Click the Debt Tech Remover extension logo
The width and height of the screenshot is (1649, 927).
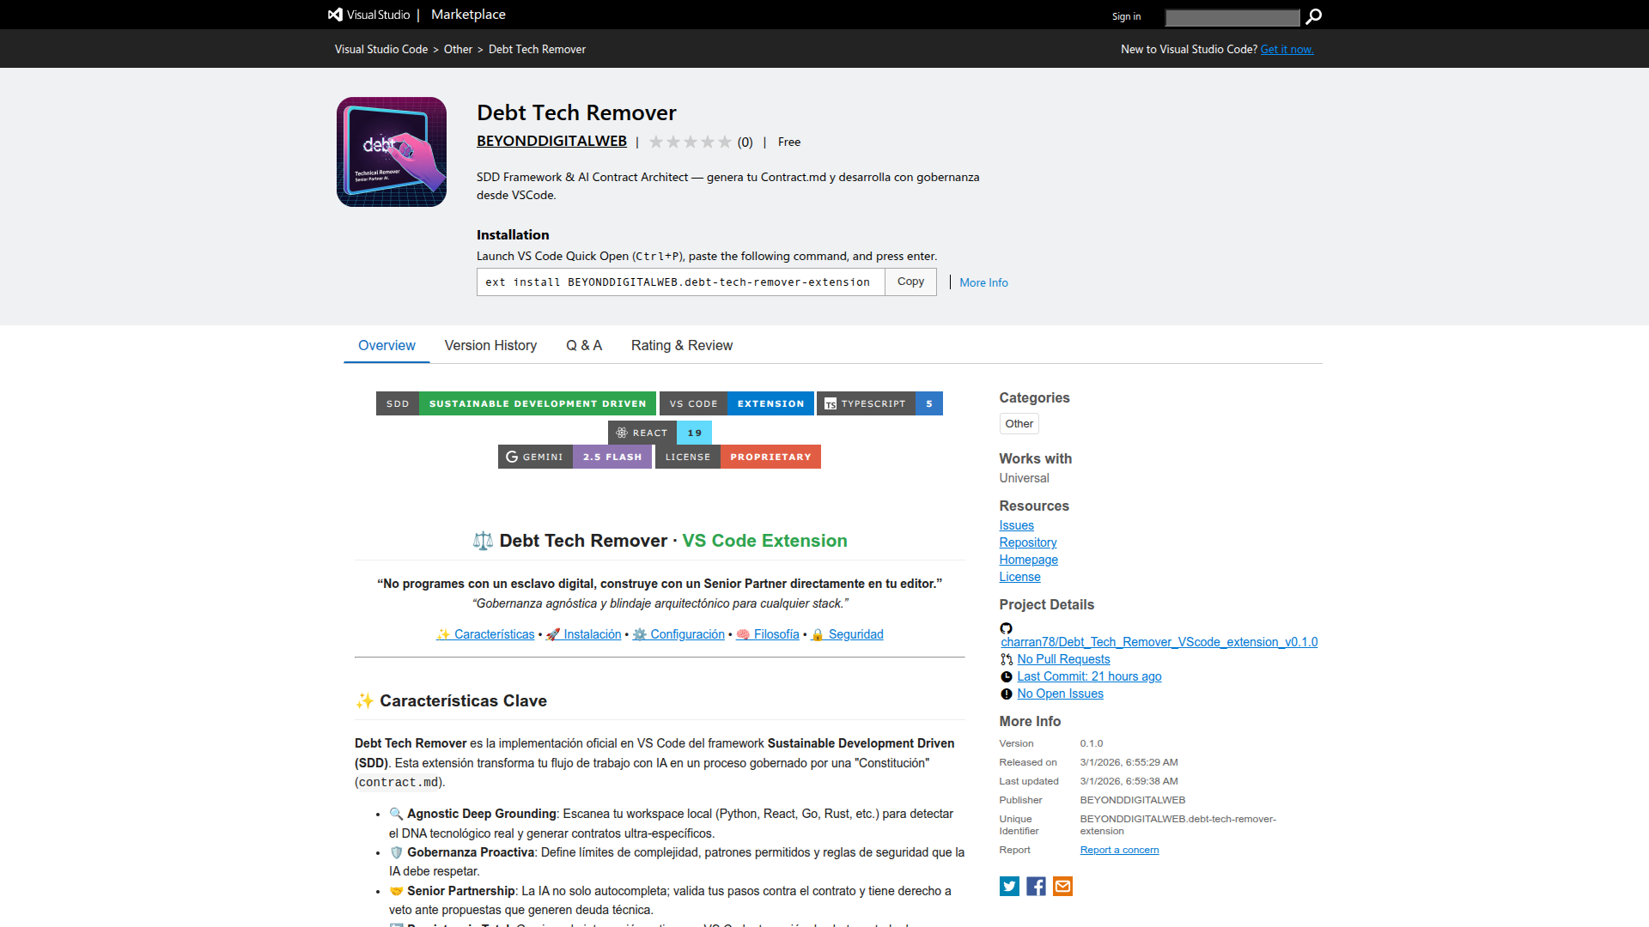point(392,152)
